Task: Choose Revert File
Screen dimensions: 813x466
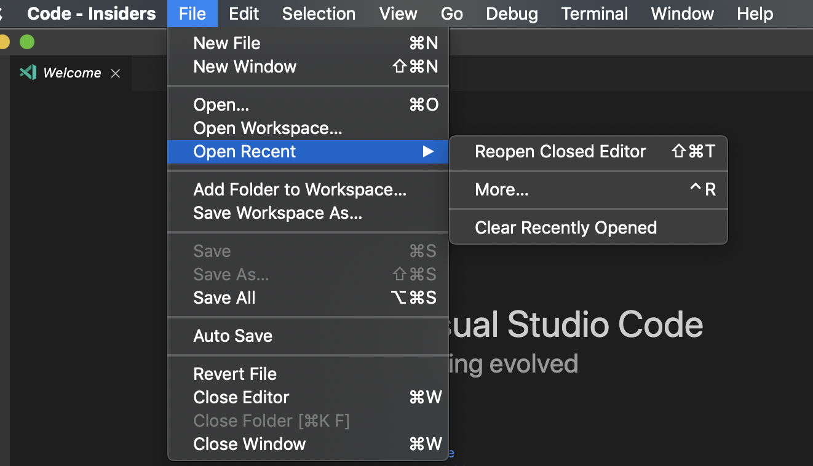Action: click(235, 373)
